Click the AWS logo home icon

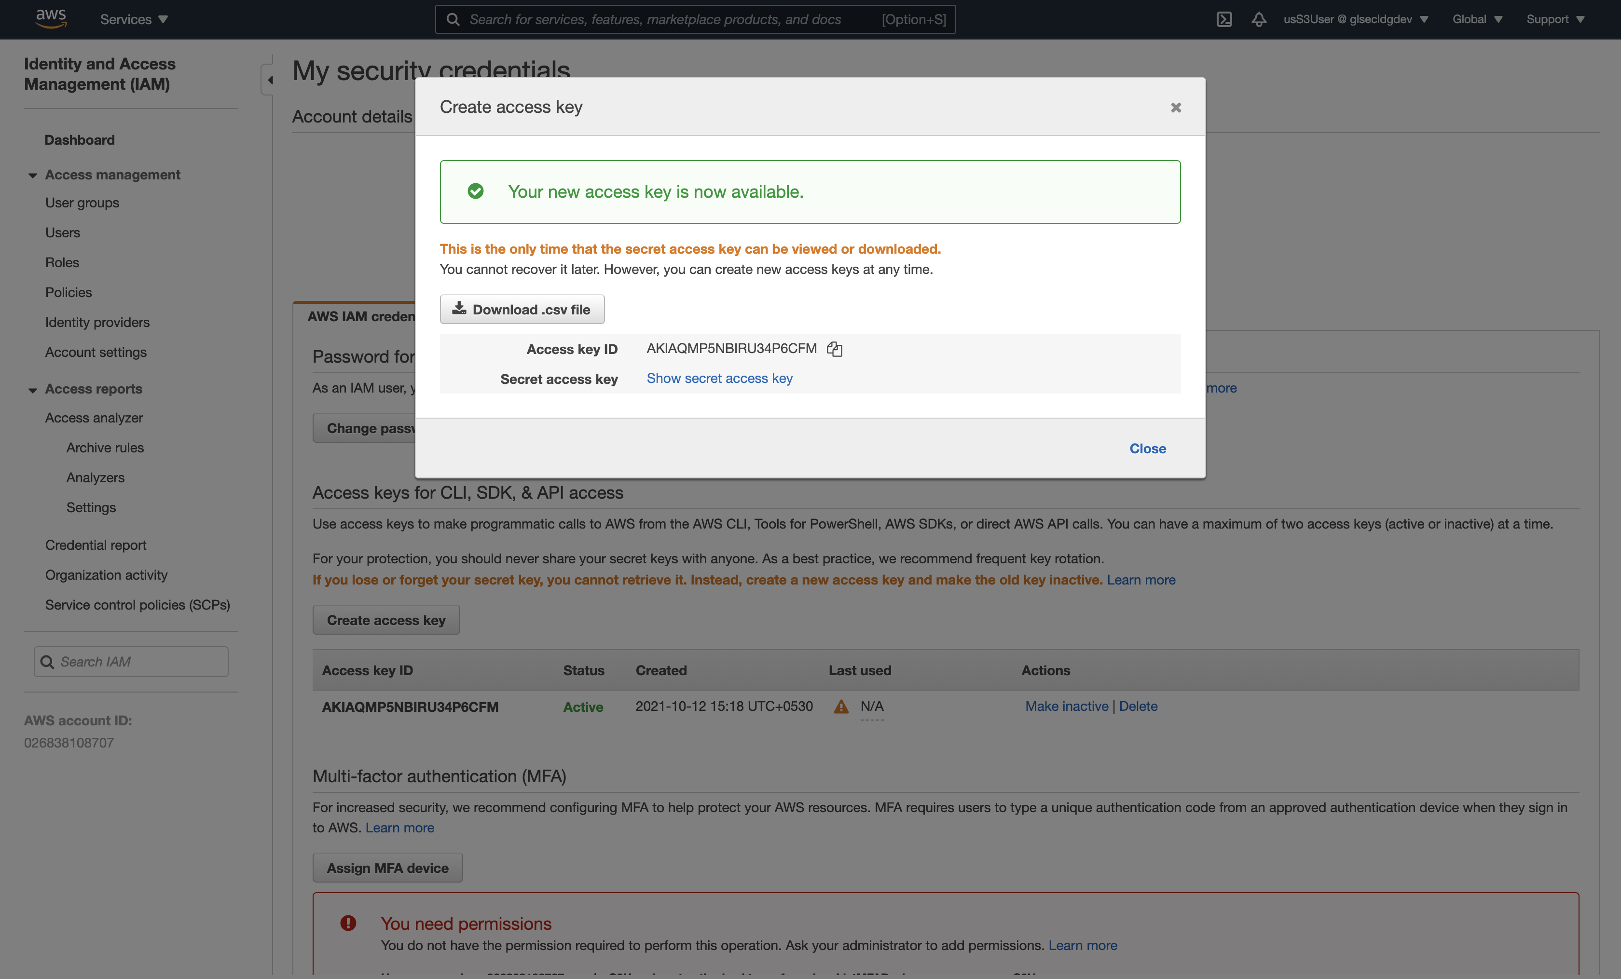51,19
